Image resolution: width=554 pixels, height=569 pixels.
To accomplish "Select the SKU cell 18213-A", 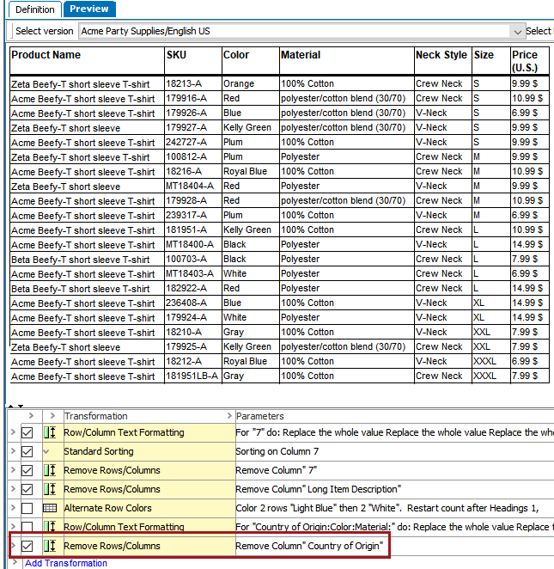I will tap(184, 84).
